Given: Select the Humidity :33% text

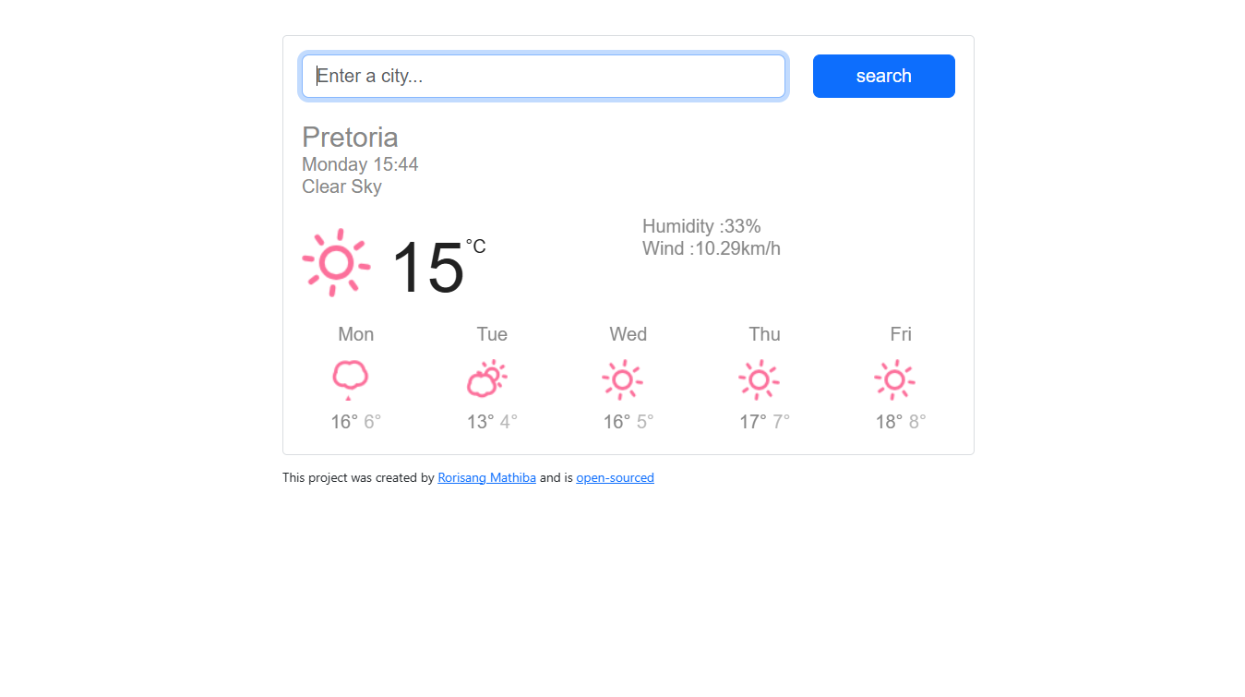Looking at the screenshot, I should tap(701, 226).
